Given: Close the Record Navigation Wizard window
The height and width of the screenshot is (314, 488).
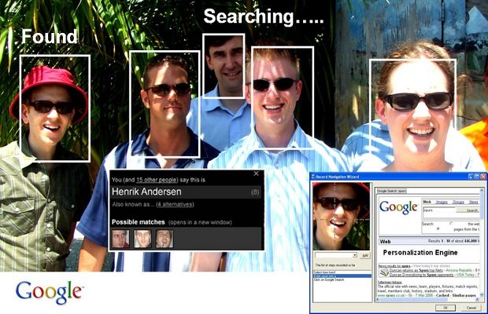Looking at the screenshot, I should pyautogui.click(x=483, y=177).
